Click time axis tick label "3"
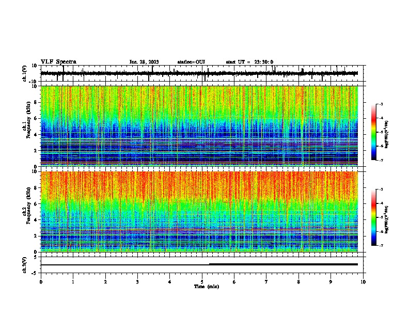 pyautogui.click(x=137, y=282)
